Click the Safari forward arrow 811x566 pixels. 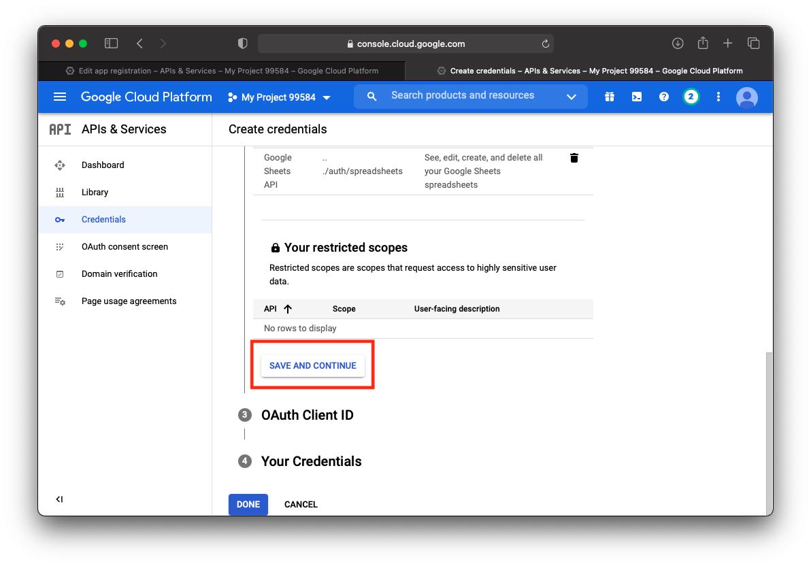(163, 44)
